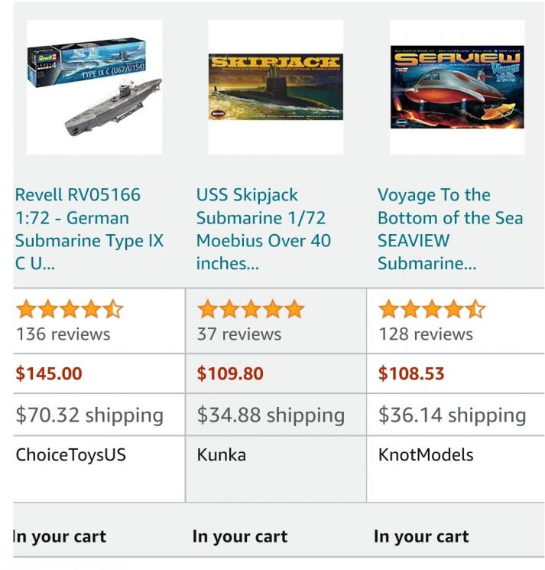The width and height of the screenshot is (545, 570).
Task: Open seller KnotModels
Action: point(426,455)
